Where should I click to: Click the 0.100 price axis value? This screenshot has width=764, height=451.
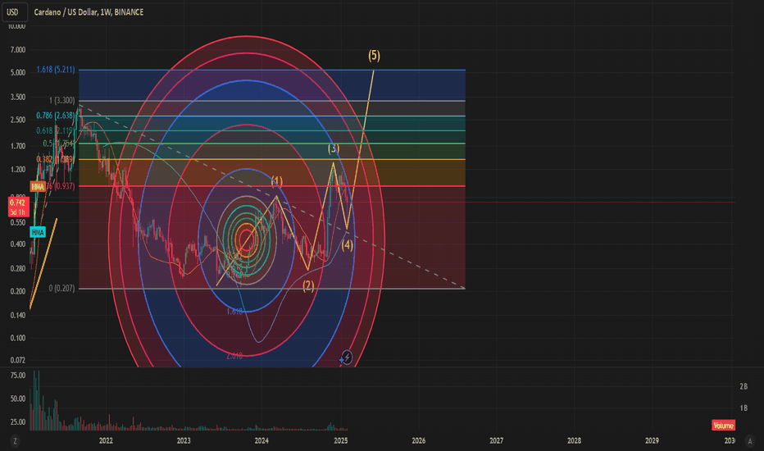coord(18,338)
